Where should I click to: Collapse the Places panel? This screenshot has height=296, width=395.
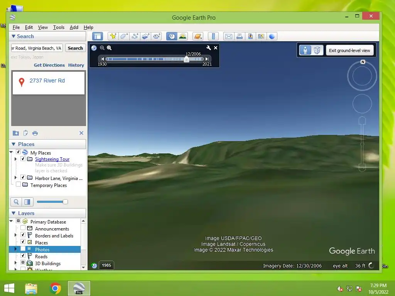(14, 144)
